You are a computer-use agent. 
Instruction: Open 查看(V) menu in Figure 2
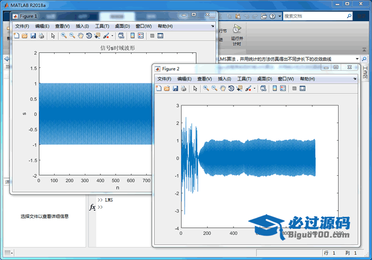pyautogui.click(x=204, y=79)
